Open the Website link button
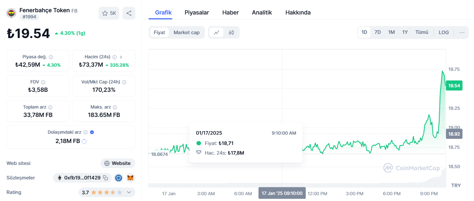This screenshot has width=474, height=201. coord(118,163)
